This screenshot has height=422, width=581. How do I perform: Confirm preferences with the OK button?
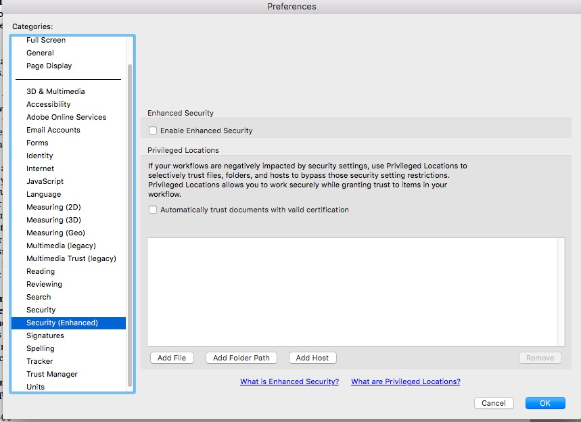click(x=545, y=402)
